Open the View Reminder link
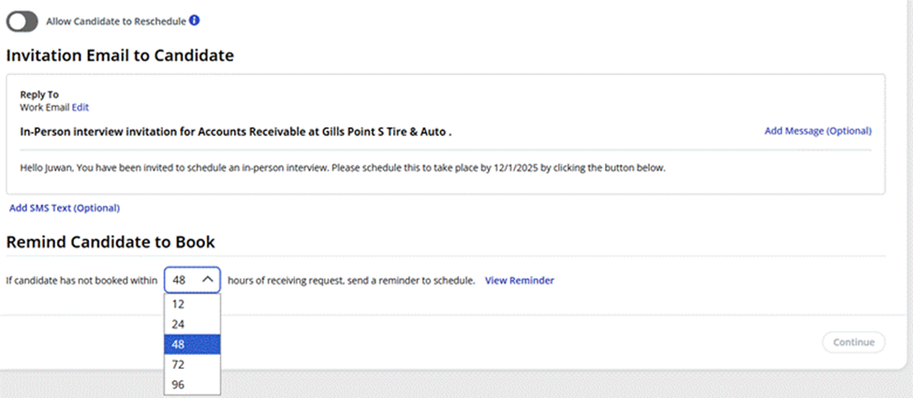This screenshot has height=398, width=913. tap(519, 280)
